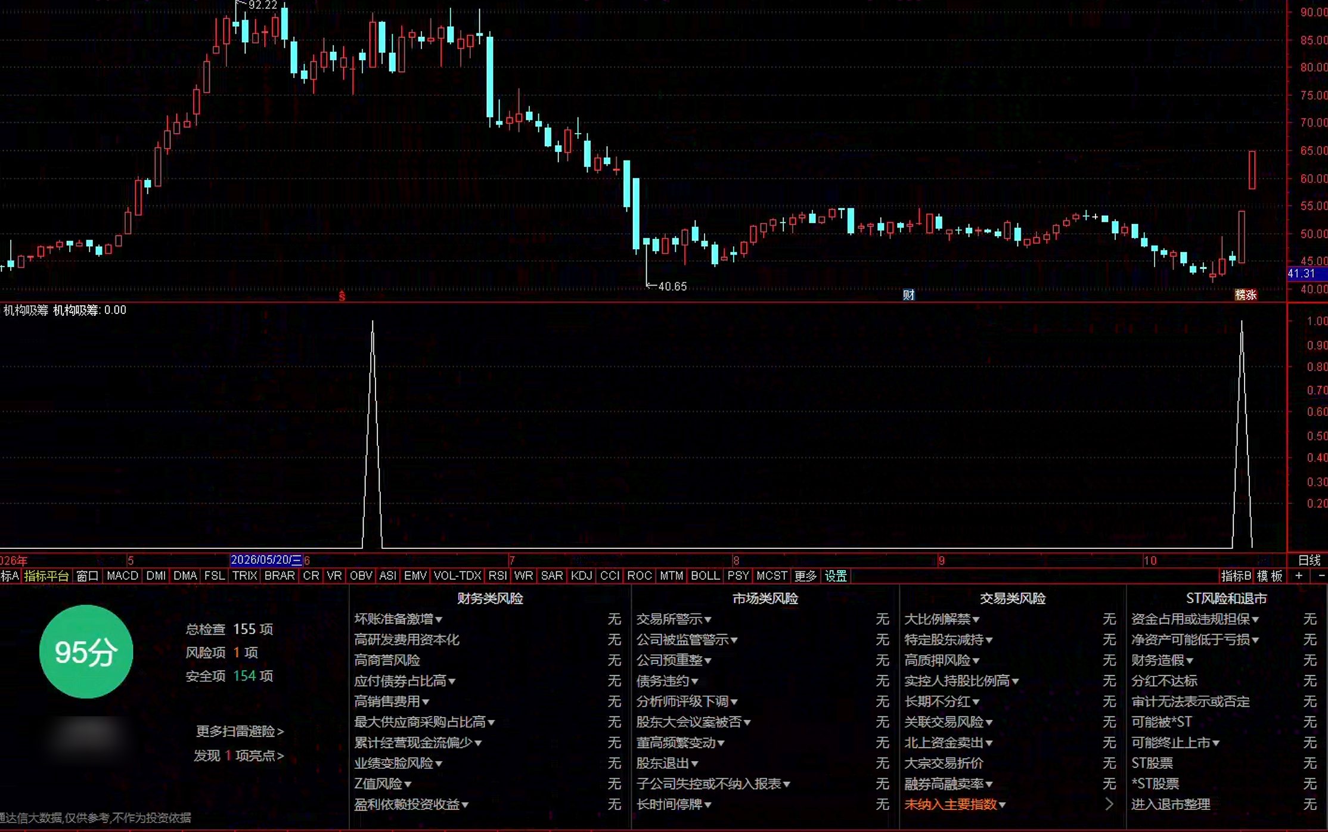Image resolution: width=1328 pixels, height=832 pixels.
Task: Expand the 坏账准备激增 item
Action: [398, 619]
